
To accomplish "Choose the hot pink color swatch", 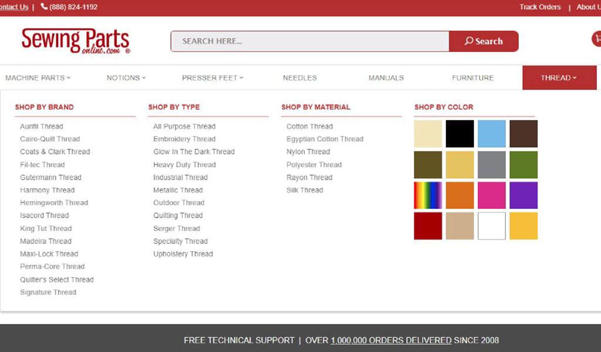I will point(491,195).
